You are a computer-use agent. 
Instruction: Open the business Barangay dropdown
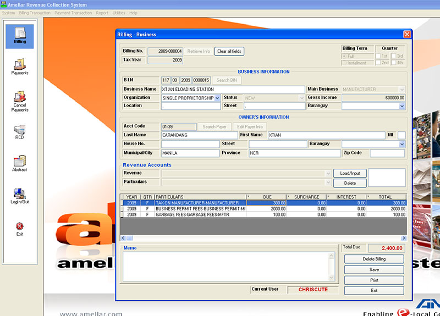pos(402,106)
